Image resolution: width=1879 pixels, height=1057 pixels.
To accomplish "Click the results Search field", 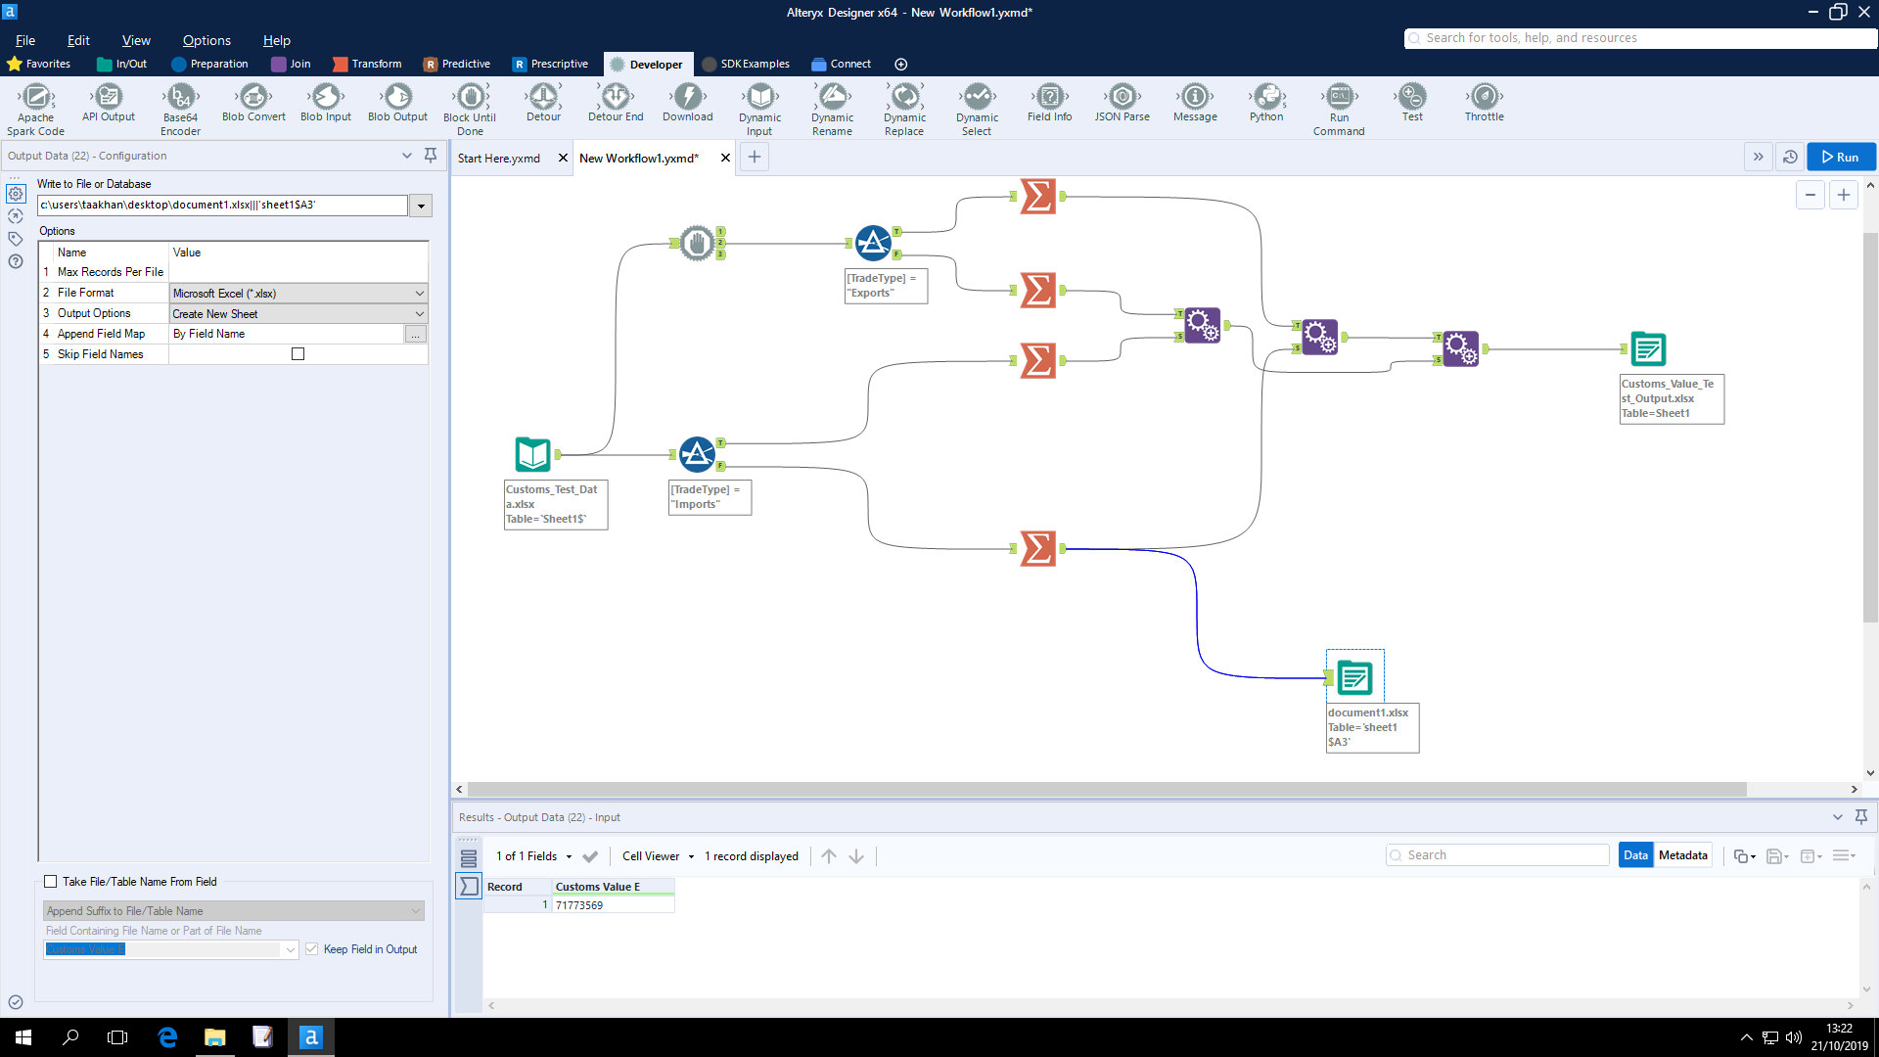I will [1497, 855].
